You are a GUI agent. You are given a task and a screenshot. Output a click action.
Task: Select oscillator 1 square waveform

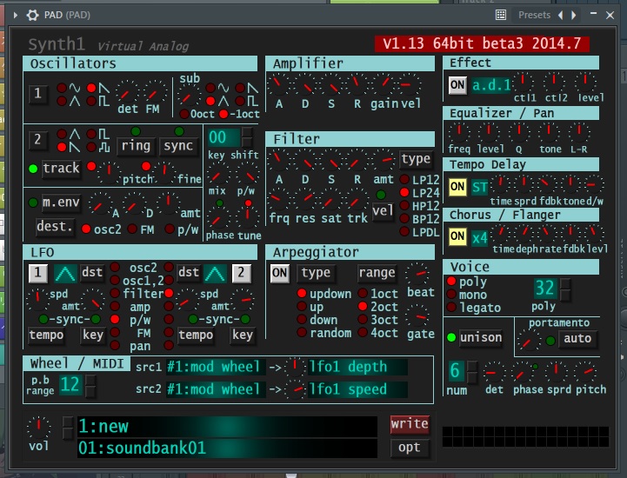91,101
